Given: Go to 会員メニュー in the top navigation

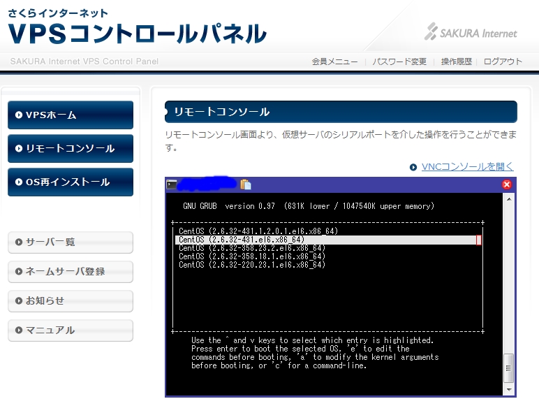Looking at the screenshot, I should (x=334, y=61).
